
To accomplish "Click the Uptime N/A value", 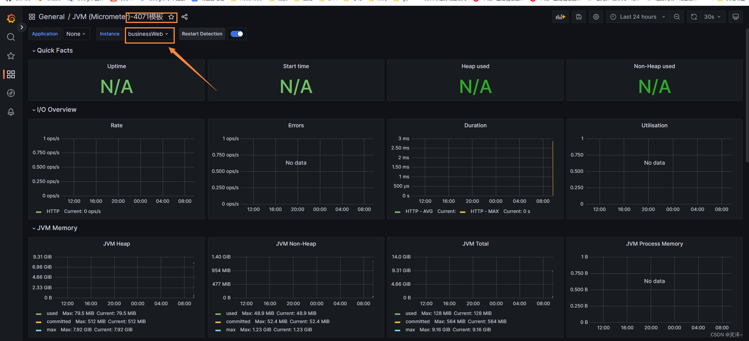I will pos(117,86).
